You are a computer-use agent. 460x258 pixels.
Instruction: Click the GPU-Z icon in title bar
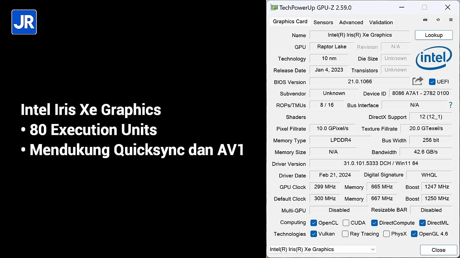pos(274,8)
